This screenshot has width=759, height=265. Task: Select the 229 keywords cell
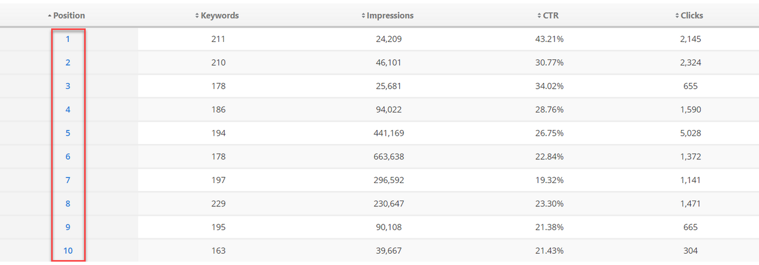pos(217,203)
